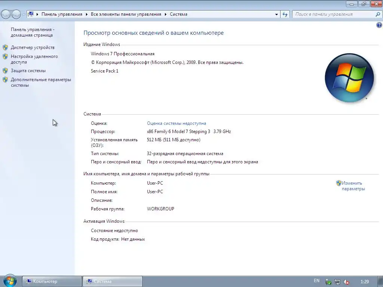Click Все элементы панели управления breadcrumb

click(x=126, y=14)
